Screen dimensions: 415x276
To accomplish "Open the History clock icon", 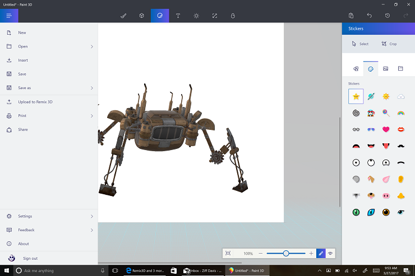I will 388,16.
